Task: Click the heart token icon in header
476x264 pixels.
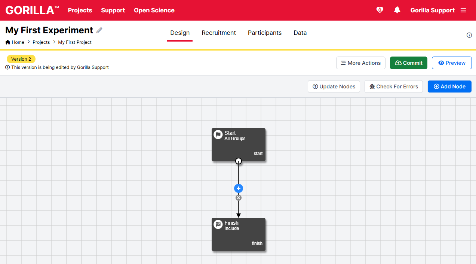Action: [x=380, y=10]
